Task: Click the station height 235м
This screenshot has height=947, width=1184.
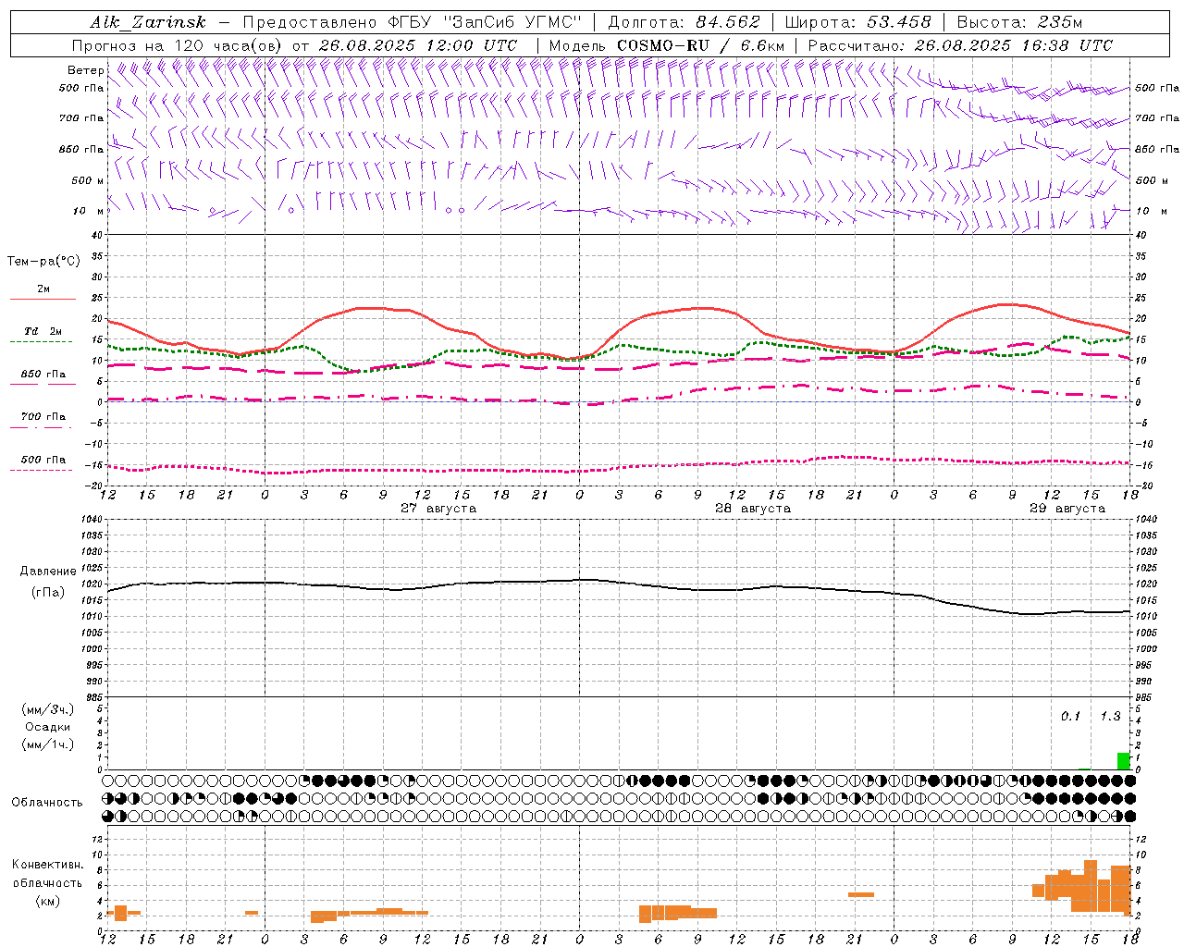Action: pos(1060,22)
